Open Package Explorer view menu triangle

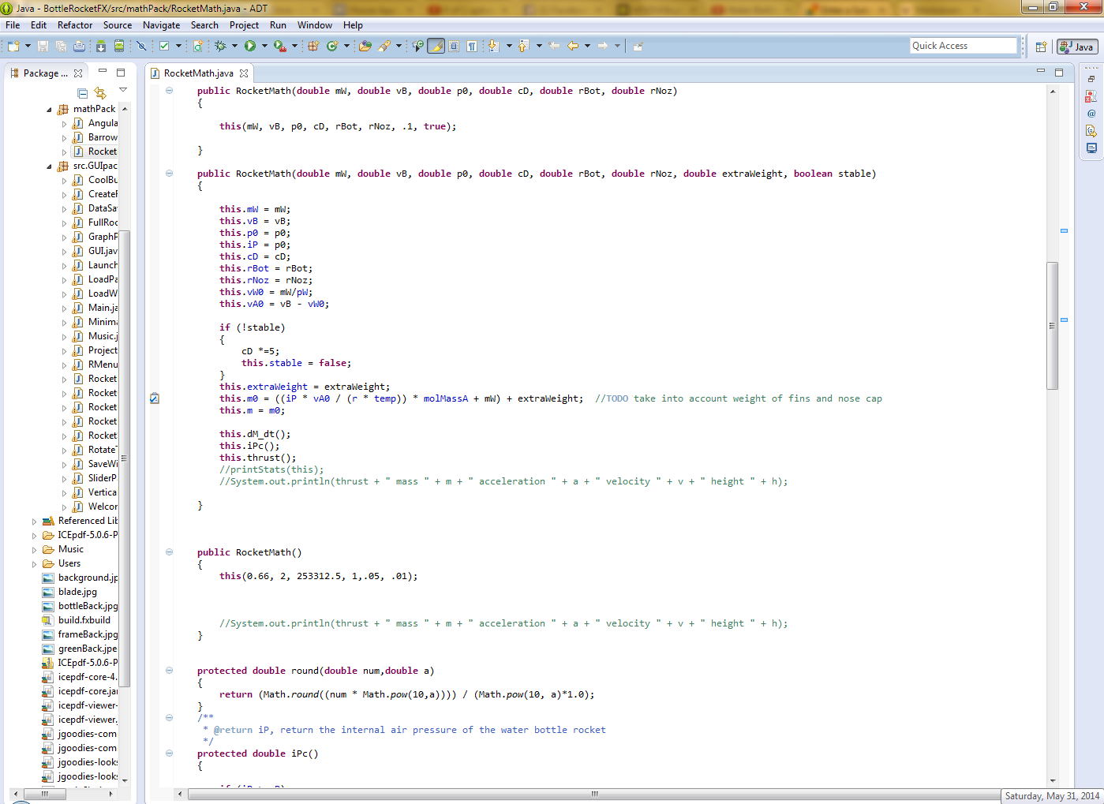(x=123, y=90)
